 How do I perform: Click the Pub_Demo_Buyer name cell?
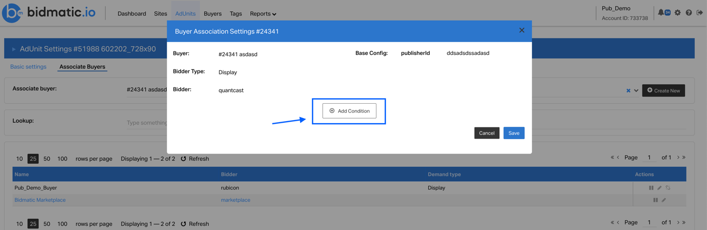coord(35,188)
